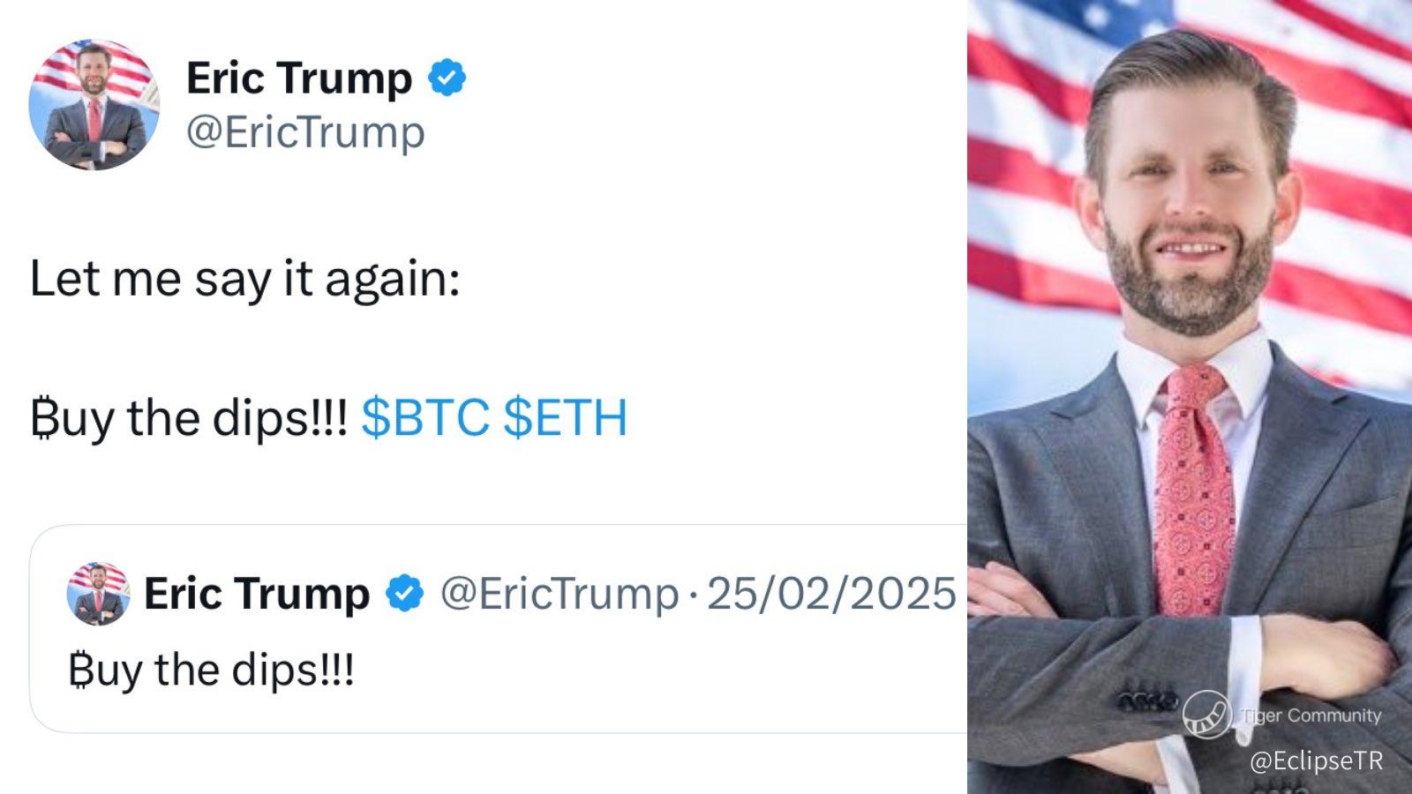Click the quoted tweet text Buy the dips
Image resolution: width=1412 pixels, height=794 pixels.
(x=211, y=670)
